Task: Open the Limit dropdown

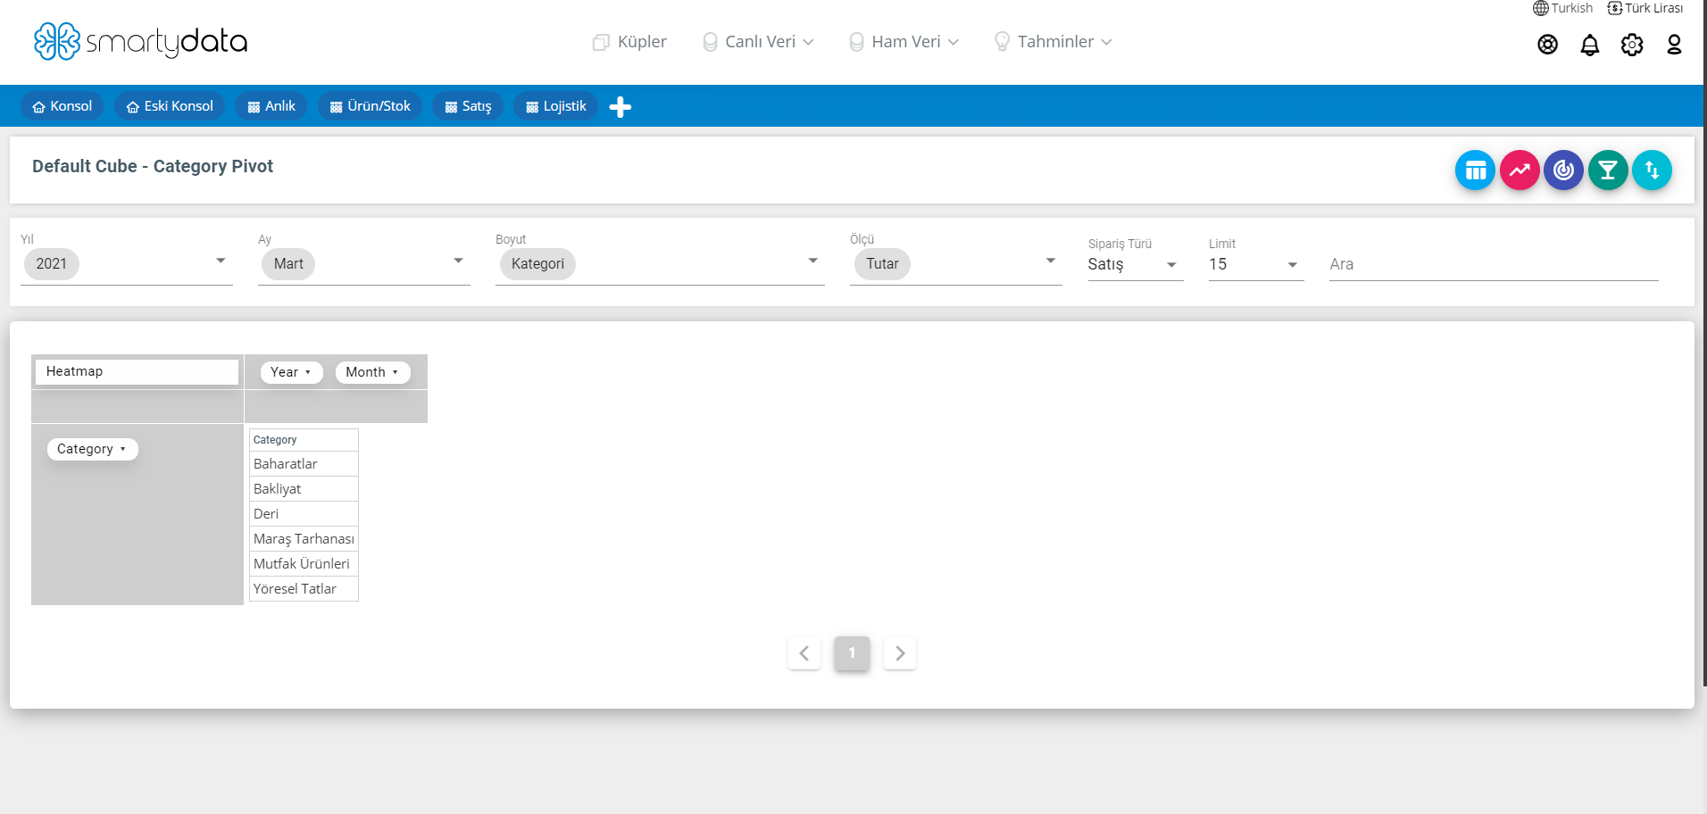Action: 1256,264
